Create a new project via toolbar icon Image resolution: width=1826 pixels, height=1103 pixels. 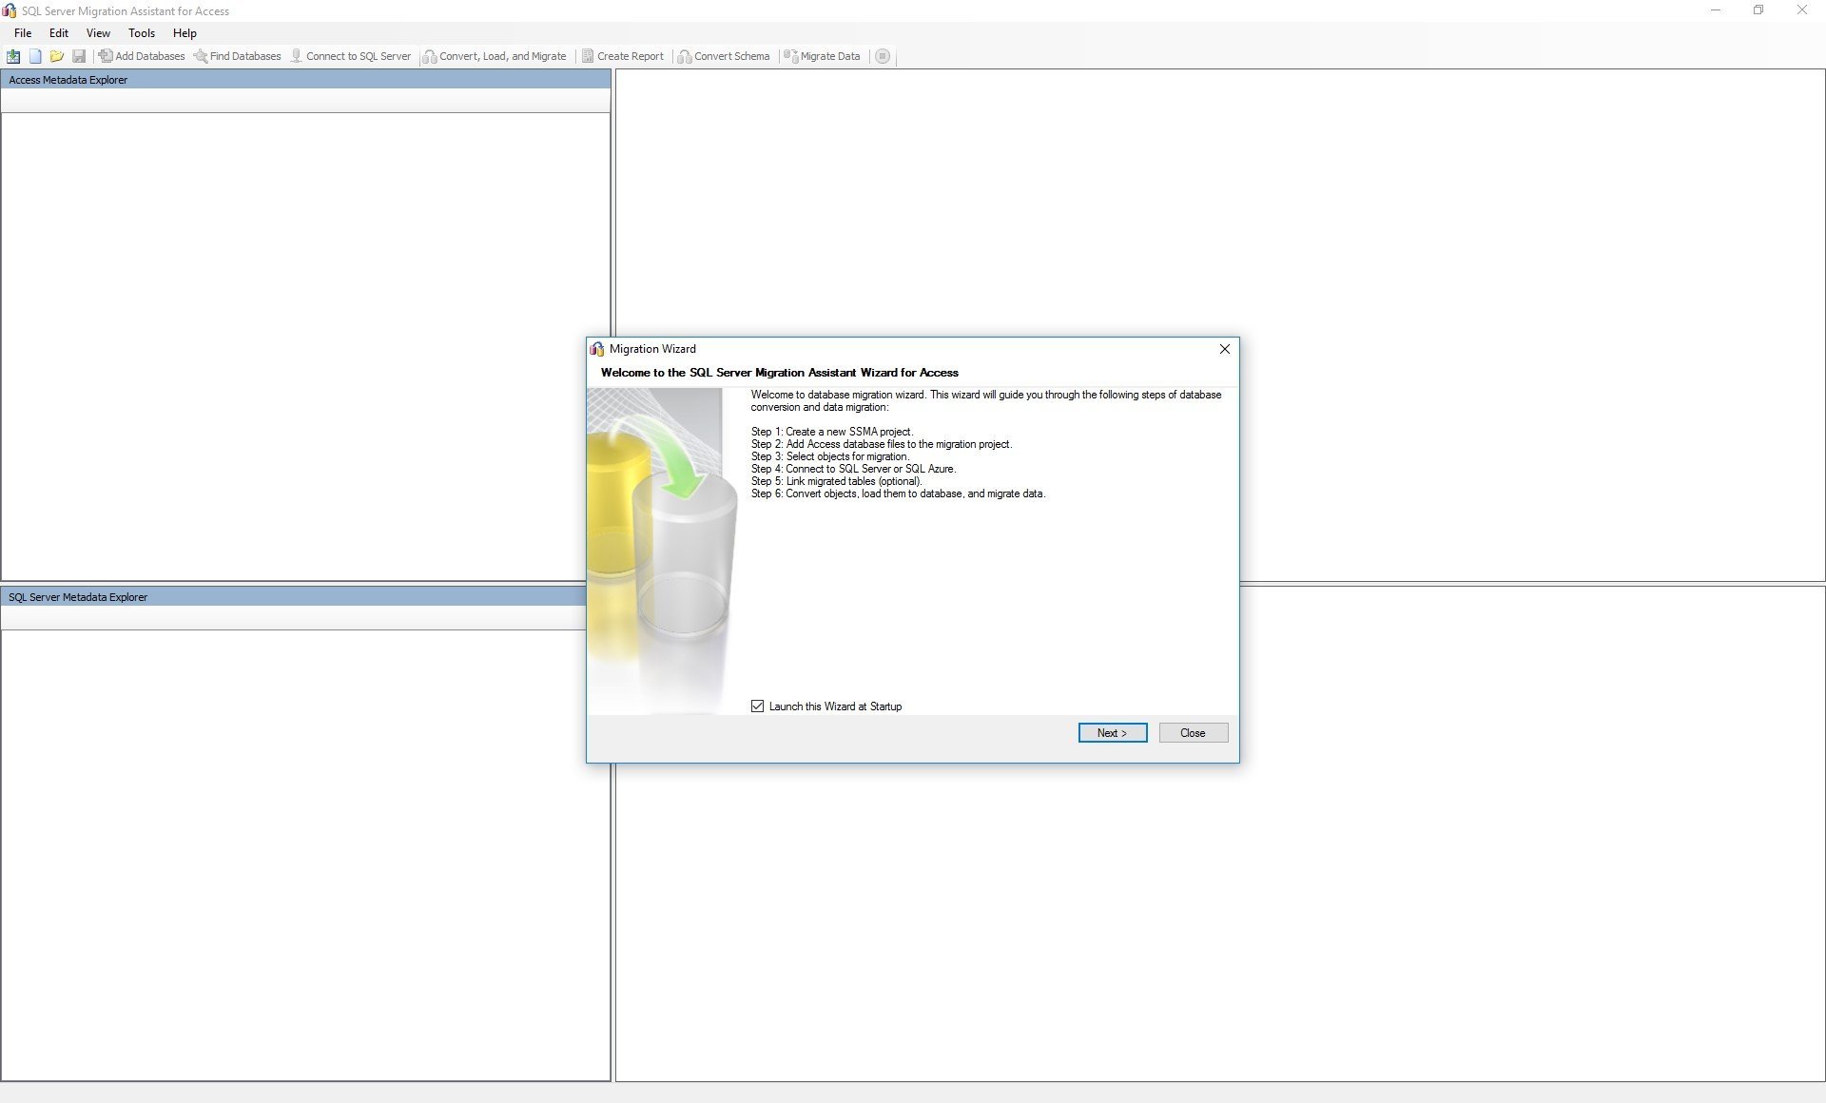35,56
